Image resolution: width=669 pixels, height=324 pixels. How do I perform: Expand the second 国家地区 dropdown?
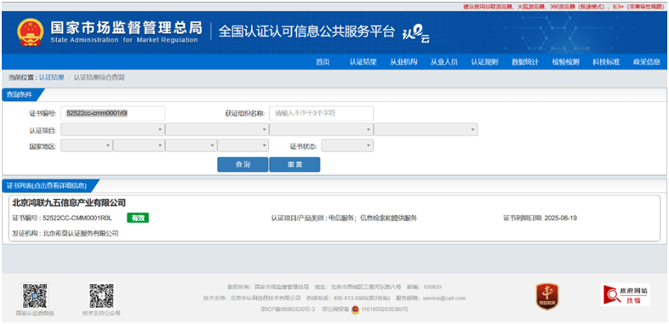click(x=139, y=145)
